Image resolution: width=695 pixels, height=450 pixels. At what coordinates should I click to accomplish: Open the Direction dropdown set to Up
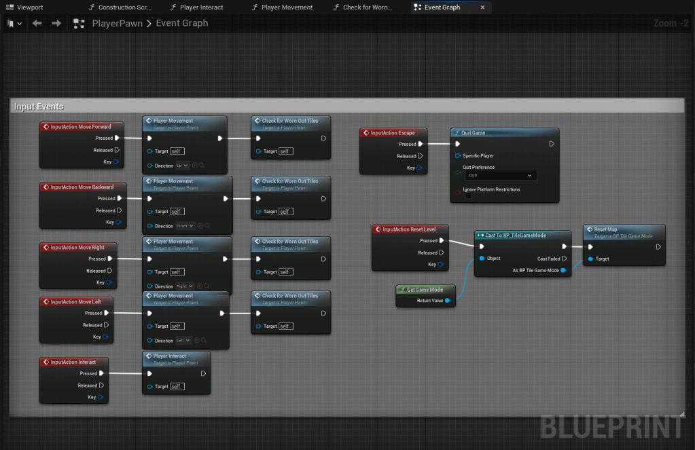[182, 166]
